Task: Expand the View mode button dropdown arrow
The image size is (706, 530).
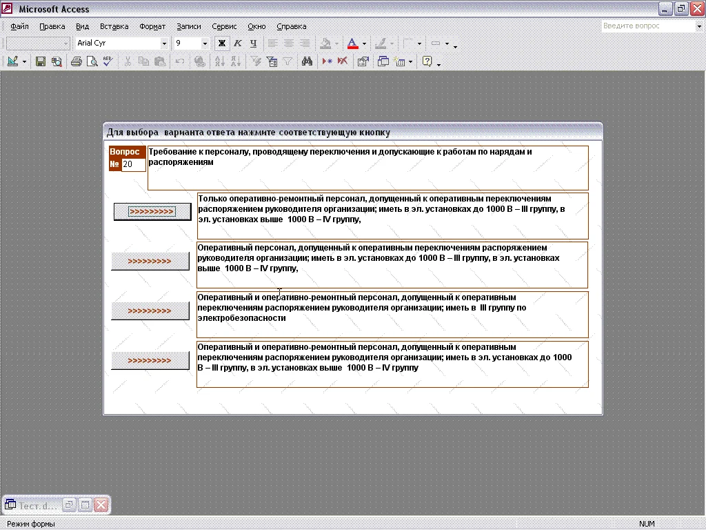Action: coord(25,61)
